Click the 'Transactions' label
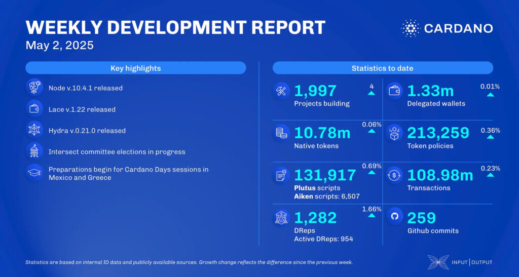 click(x=429, y=188)
